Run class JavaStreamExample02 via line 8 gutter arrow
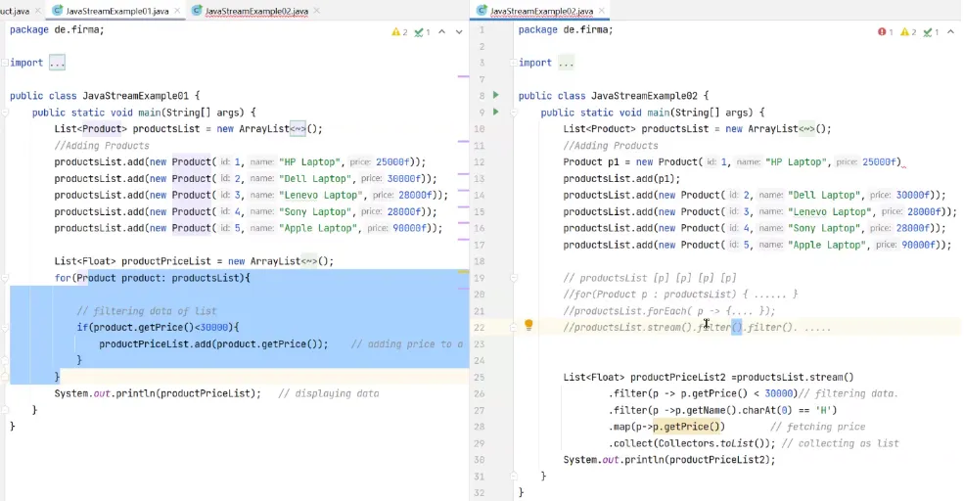 495,95
